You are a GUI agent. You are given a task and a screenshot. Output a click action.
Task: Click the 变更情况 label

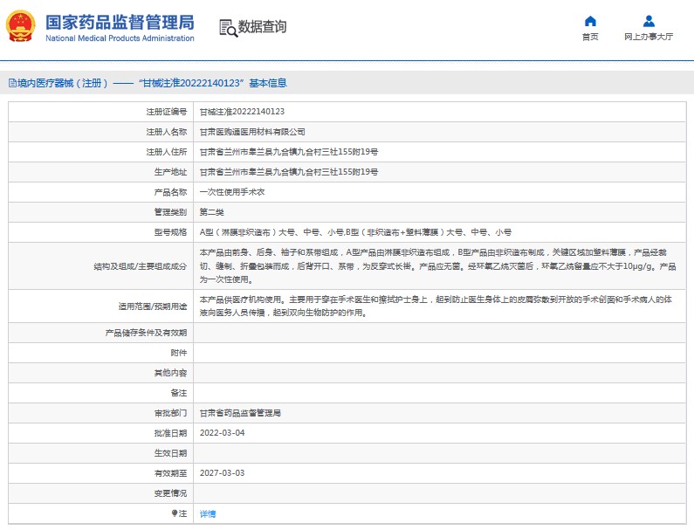click(170, 492)
